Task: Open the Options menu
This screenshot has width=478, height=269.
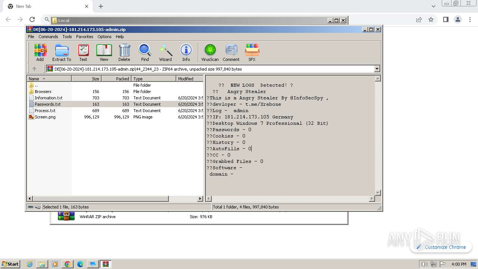Action: coord(105,37)
